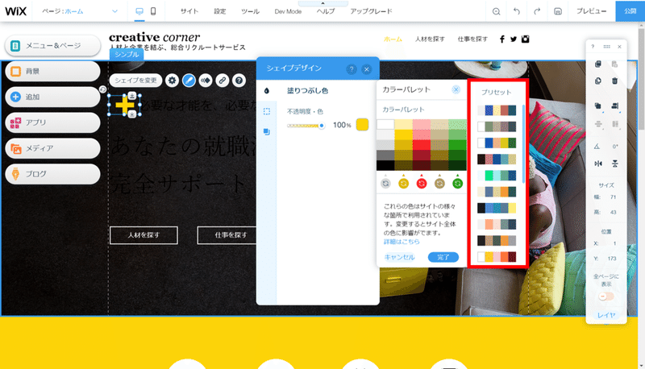Open the メディア media panel
Image resolution: width=645 pixels, height=369 pixels.
[52, 148]
